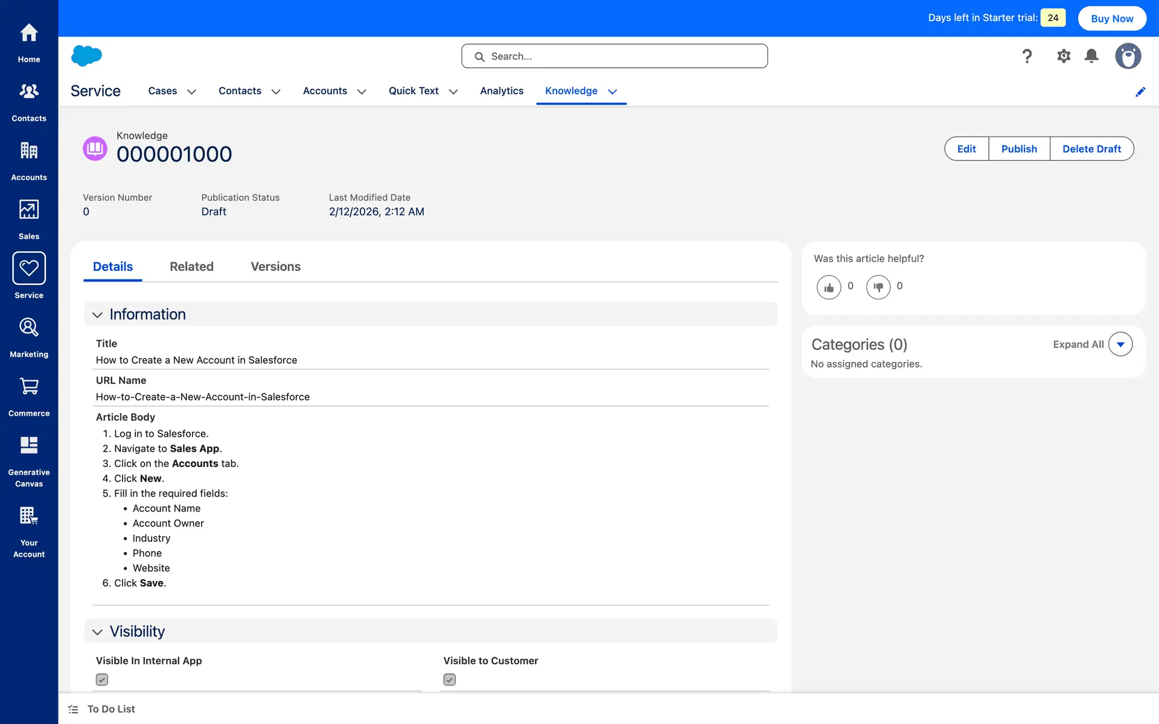Switch to the Versions tab
This screenshot has height=724, width=1159.
275,267
